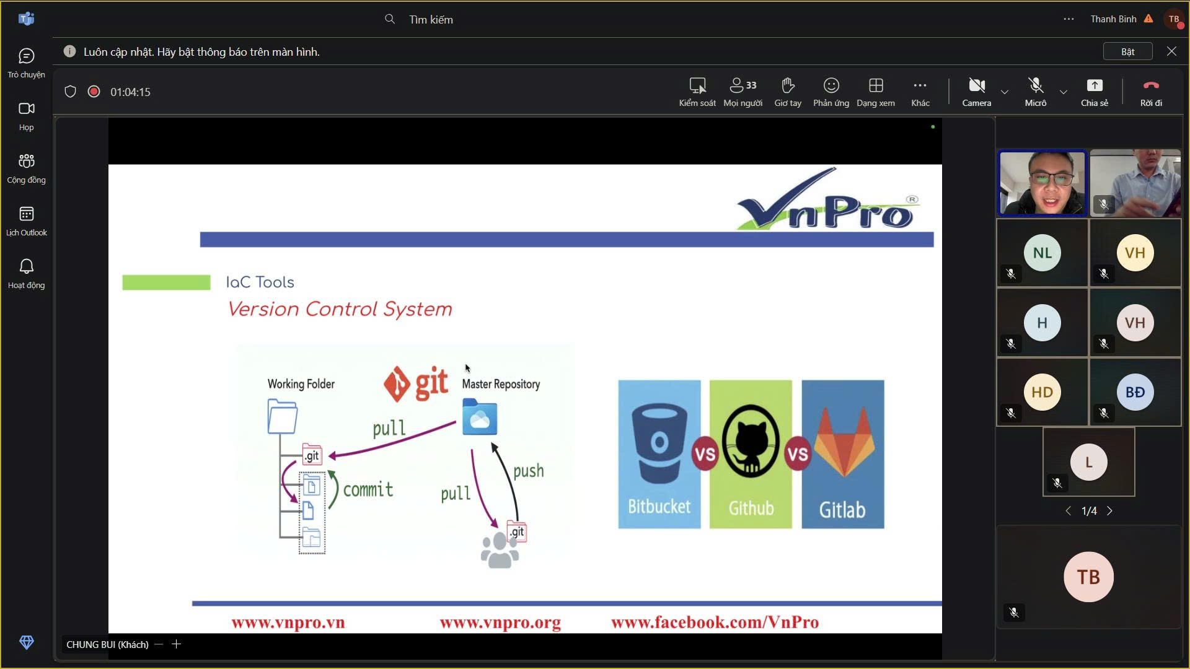Leave the meeting with Rời đi
Image resolution: width=1190 pixels, height=669 pixels.
tap(1151, 92)
